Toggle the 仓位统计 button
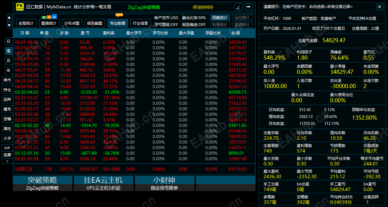This screenshot has width=388, height=207. coord(242,18)
